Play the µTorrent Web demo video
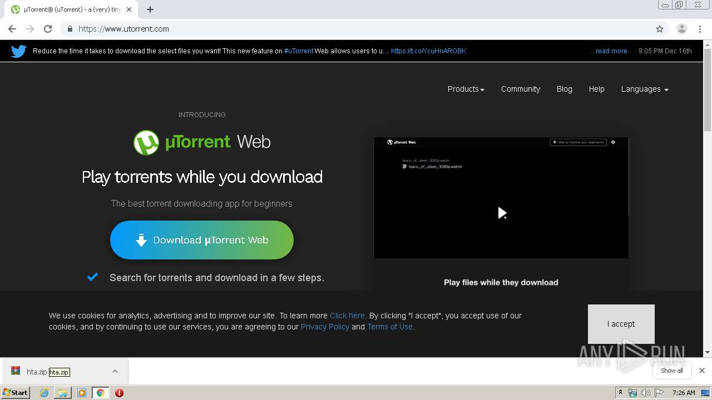Image resolution: width=712 pixels, height=400 pixels. tap(502, 213)
